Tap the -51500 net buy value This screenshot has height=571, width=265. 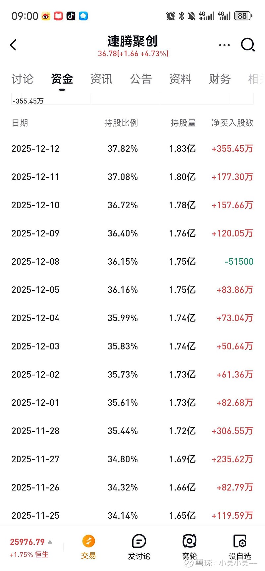click(239, 262)
